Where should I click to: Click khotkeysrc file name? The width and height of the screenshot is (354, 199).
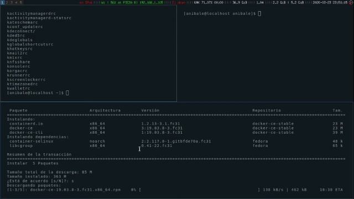pyautogui.click(x=20, y=49)
